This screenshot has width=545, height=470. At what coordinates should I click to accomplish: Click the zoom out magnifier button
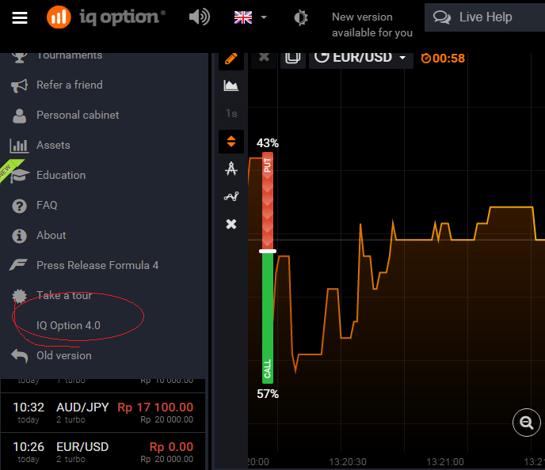527,423
